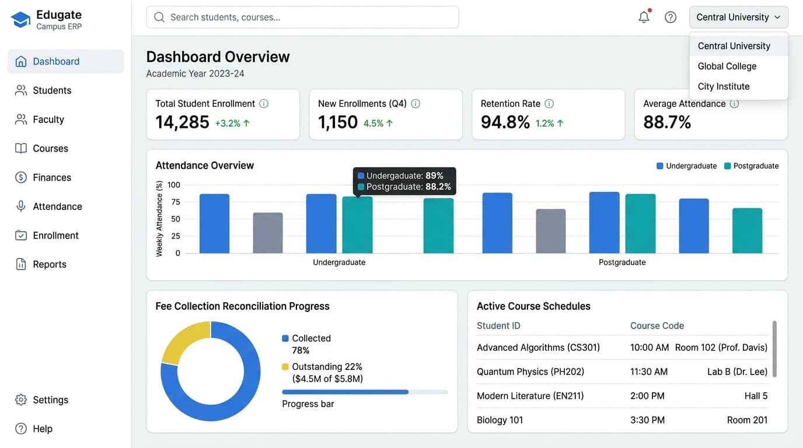This screenshot has height=448, width=803.
Task: Click info icon beside New Enrollments (Q4)
Action: tap(416, 104)
